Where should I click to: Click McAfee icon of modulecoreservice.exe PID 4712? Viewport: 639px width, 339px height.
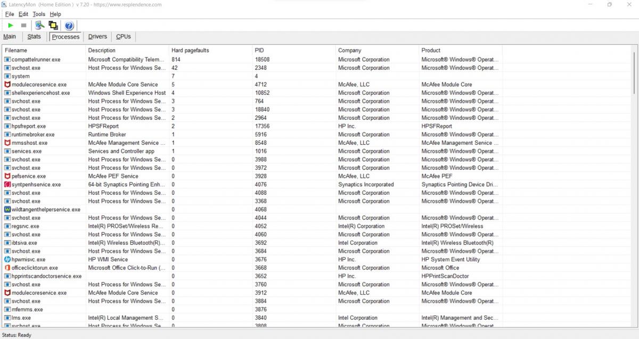[7, 85]
